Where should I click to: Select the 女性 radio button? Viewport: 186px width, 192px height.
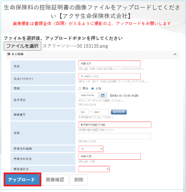point(93,89)
